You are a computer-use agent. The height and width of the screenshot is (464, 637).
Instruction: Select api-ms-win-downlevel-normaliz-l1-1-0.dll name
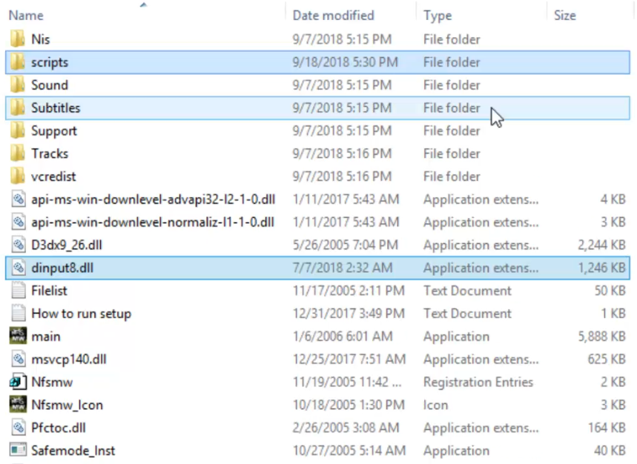pos(153,222)
